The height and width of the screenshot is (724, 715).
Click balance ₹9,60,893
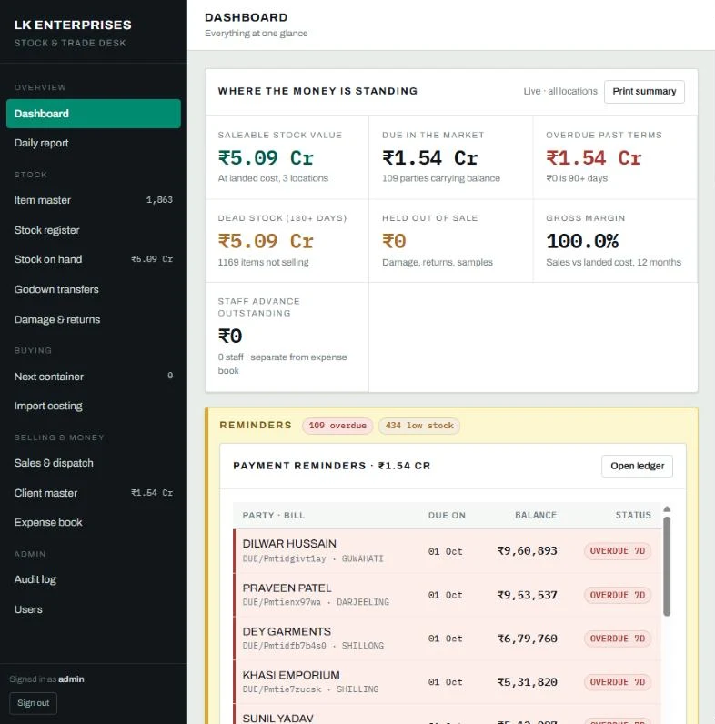pyautogui.click(x=527, y=551)
